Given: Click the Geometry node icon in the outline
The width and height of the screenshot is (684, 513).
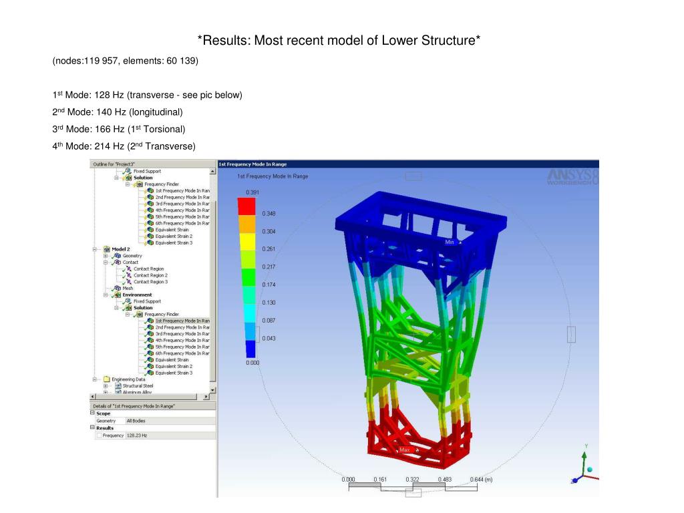Looking at the screenshot, I should [118, 256].
